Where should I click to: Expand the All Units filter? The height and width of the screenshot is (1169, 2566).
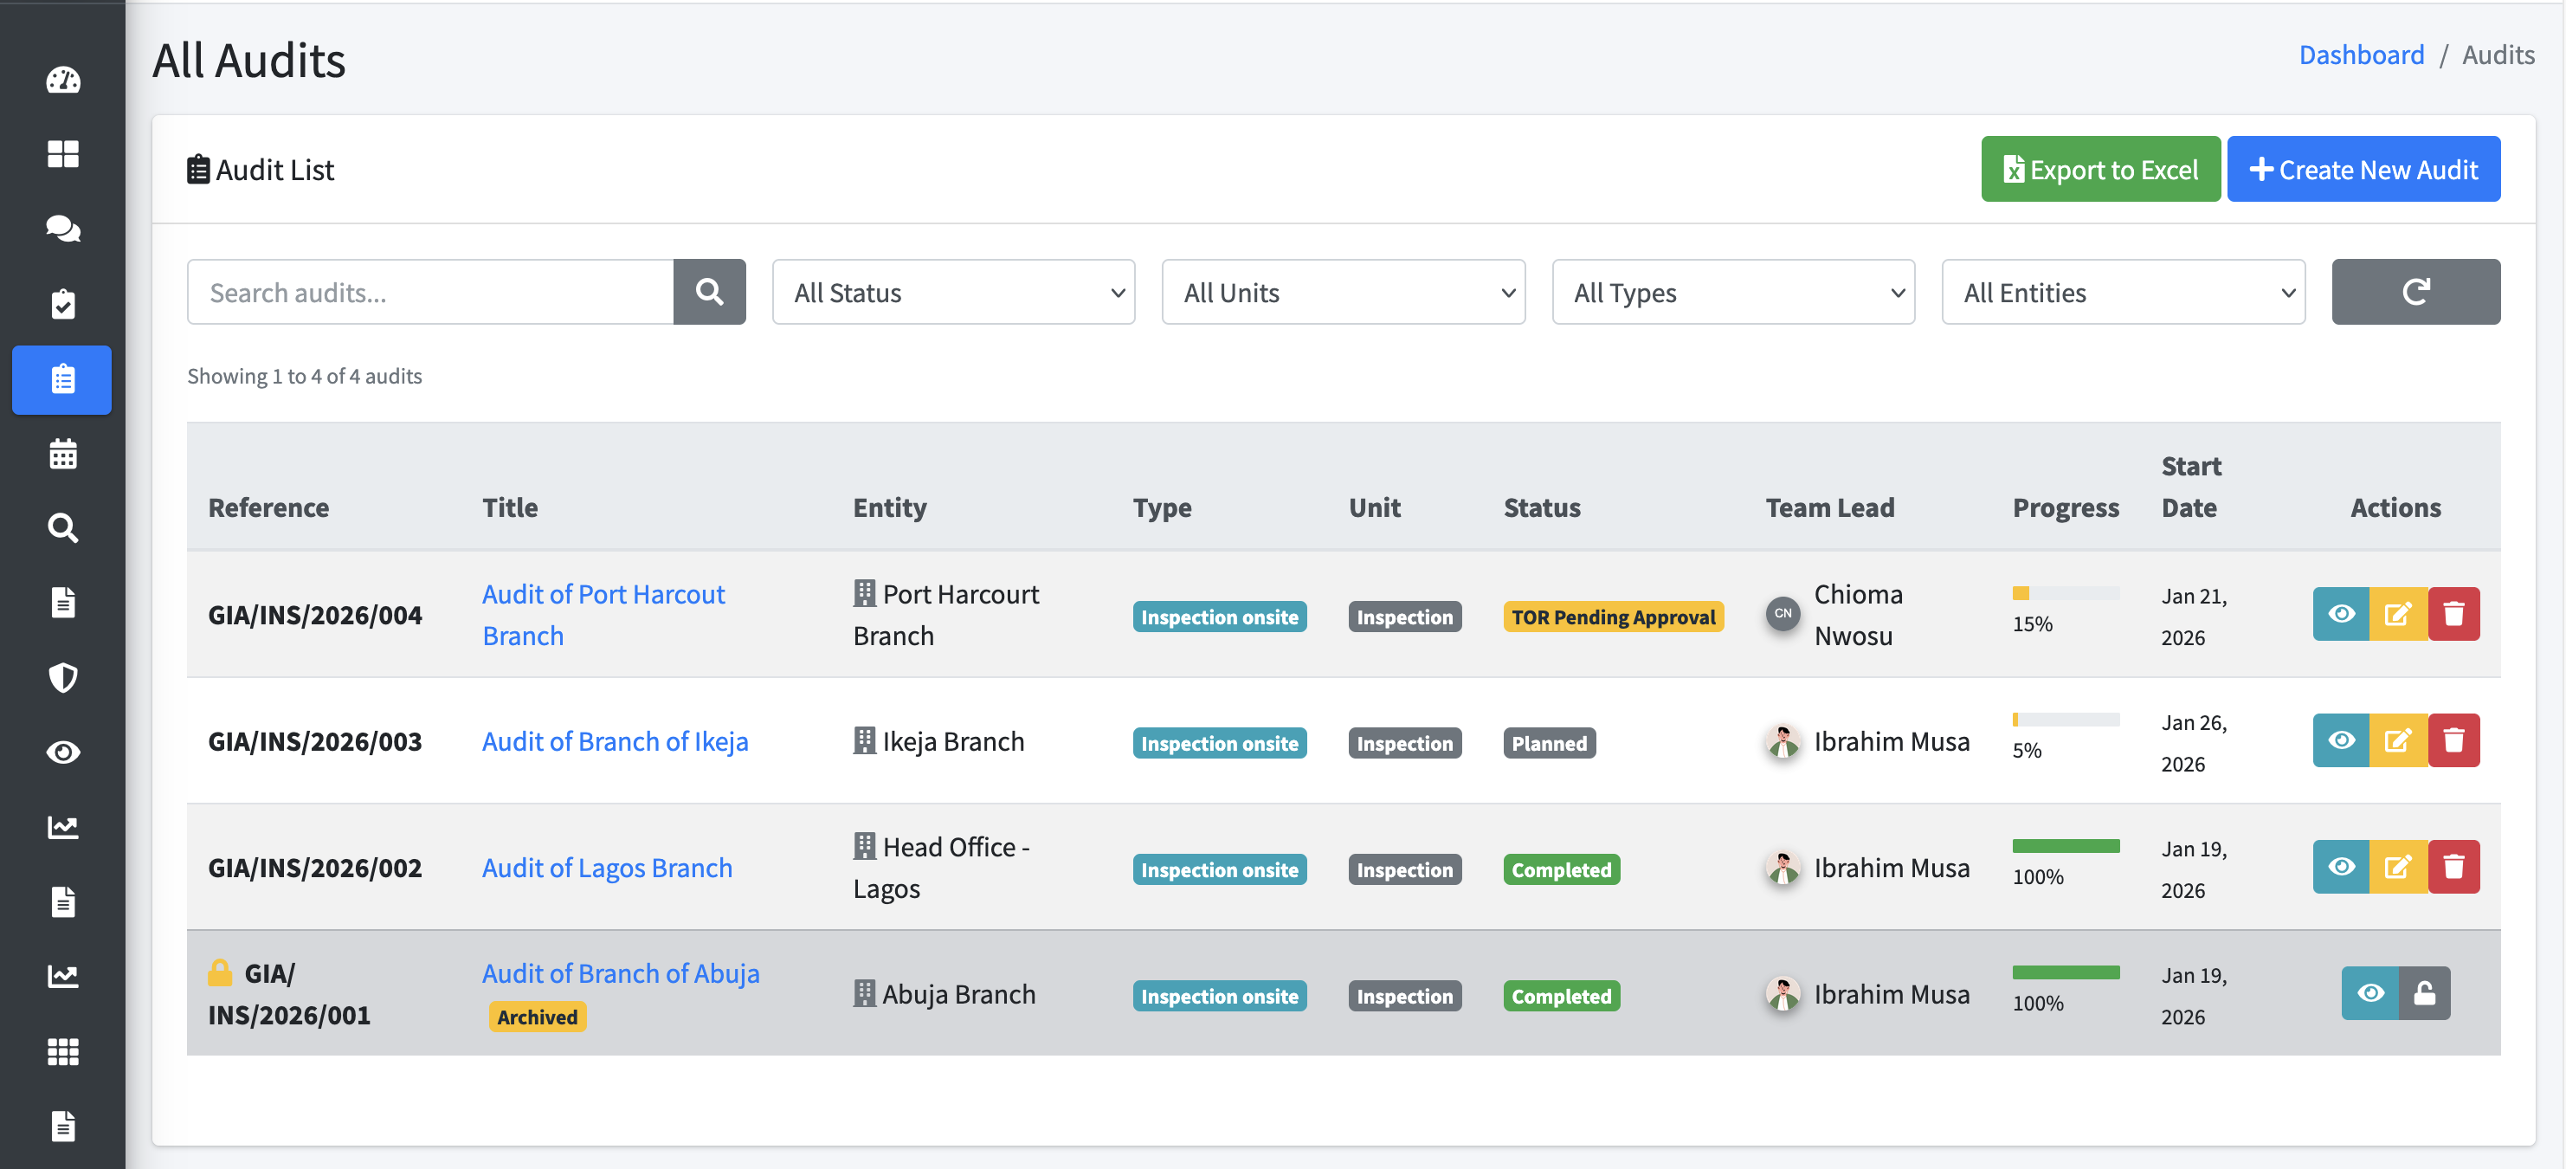[x=1343, y=292]
